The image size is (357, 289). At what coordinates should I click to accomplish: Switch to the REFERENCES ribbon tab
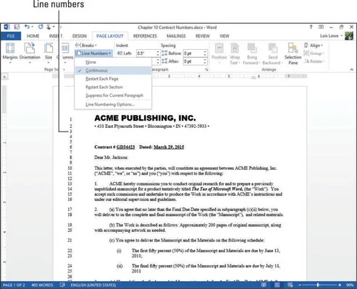(145, 36)
